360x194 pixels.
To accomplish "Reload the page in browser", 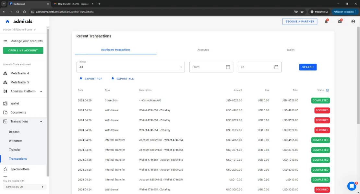I will (18, 12).
